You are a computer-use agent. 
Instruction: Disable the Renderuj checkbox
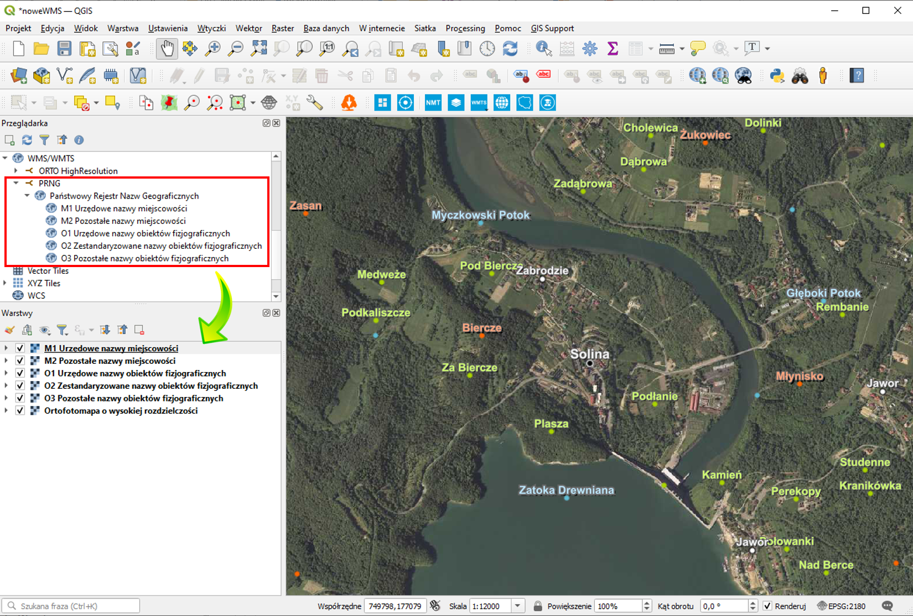coord(767,606)
